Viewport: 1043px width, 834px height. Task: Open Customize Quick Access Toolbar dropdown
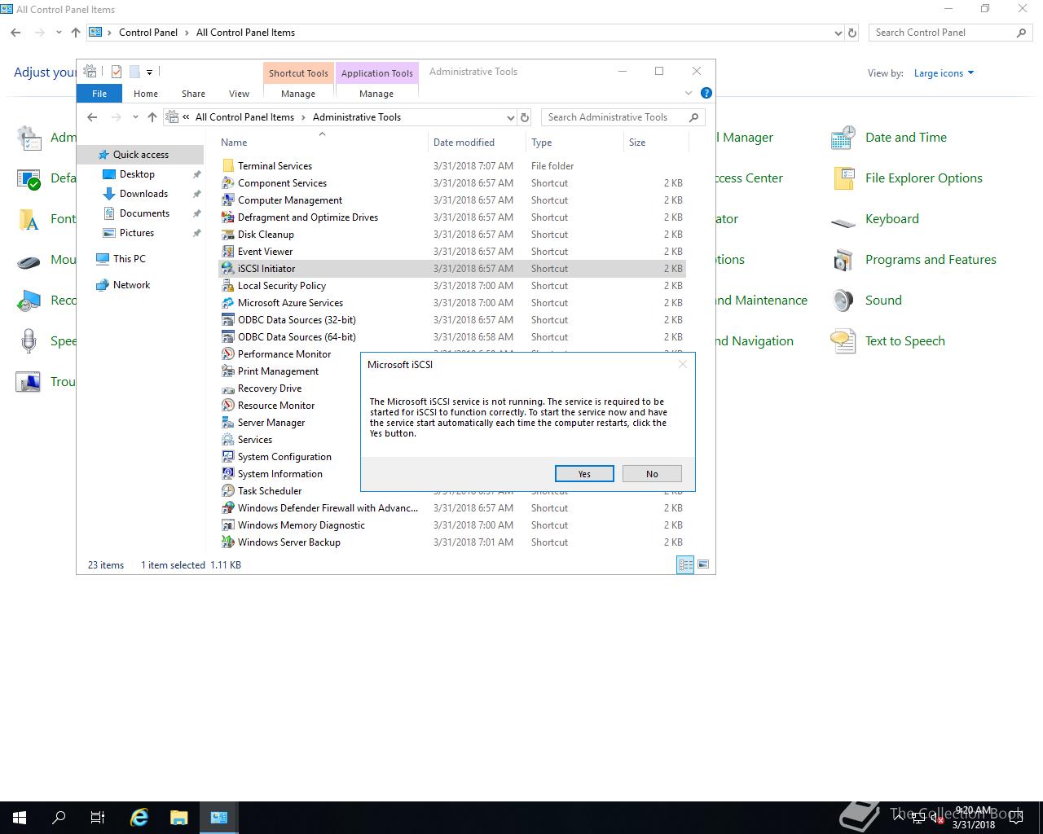pos(149,72)
